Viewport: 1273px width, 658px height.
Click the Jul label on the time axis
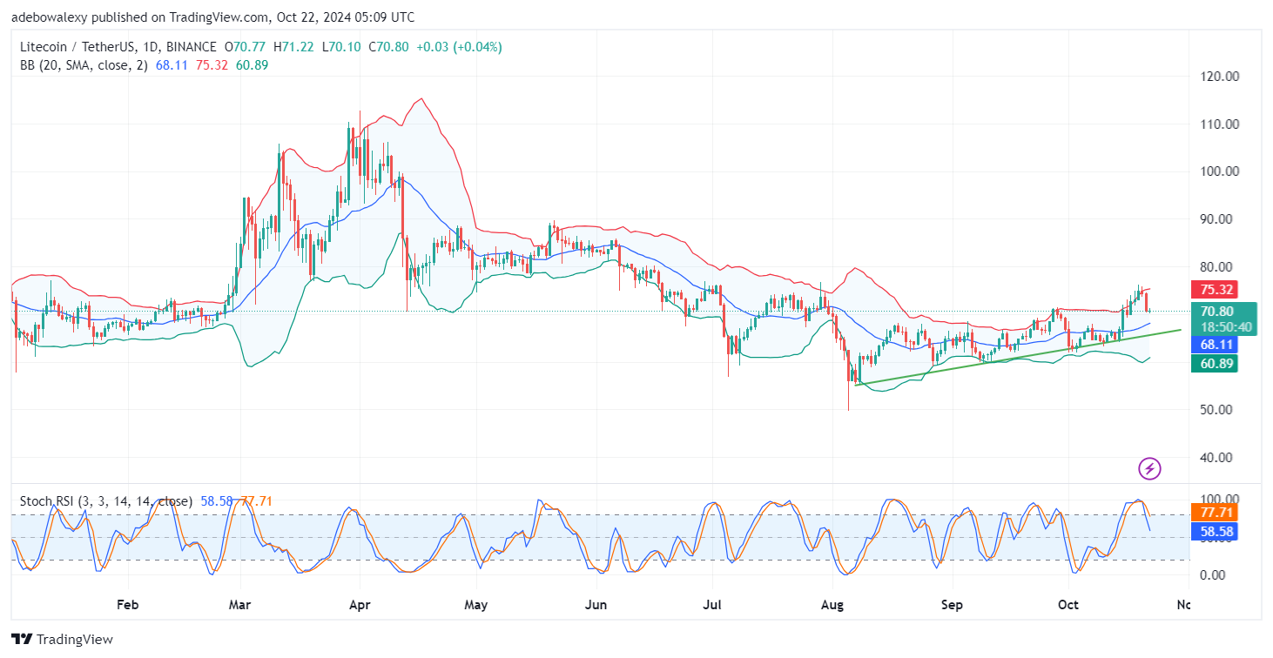(x=711, y=604)
